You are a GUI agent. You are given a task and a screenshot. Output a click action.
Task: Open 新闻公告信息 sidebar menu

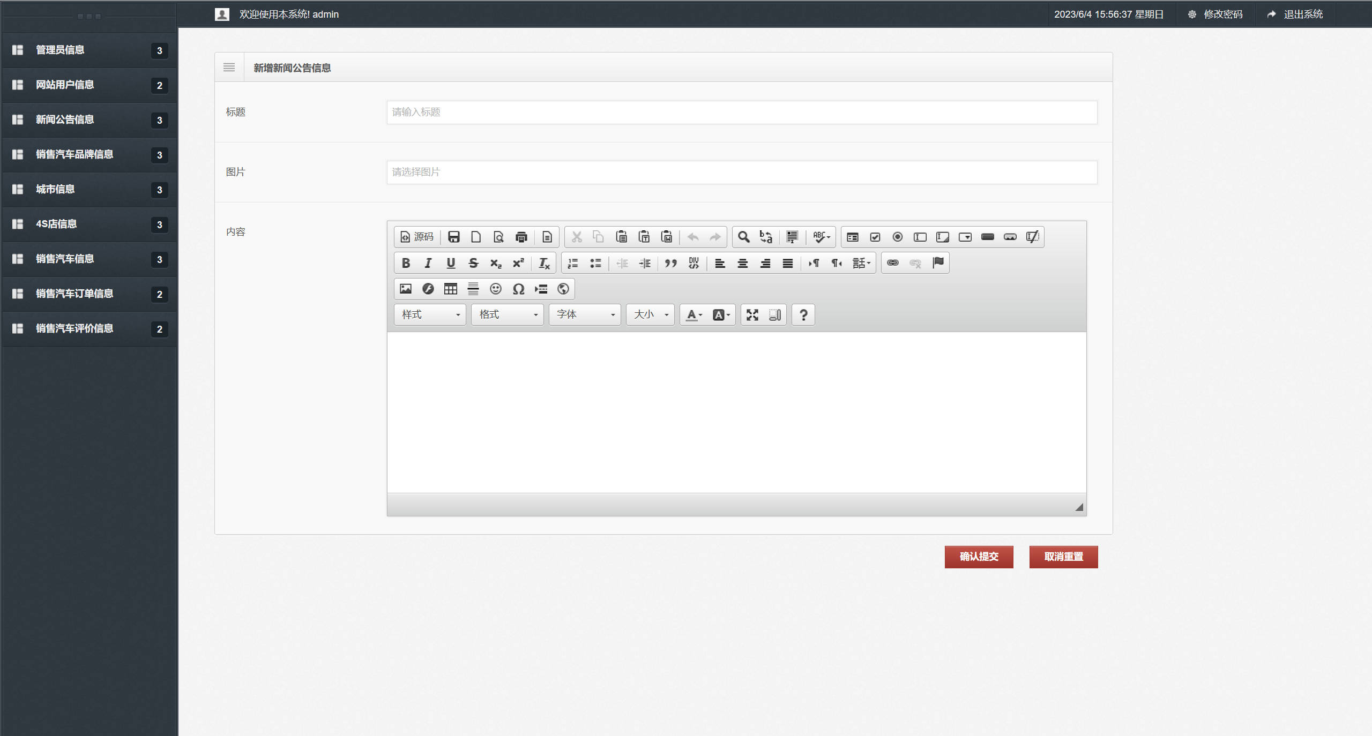pyautogui.click(x=65, y=119)
